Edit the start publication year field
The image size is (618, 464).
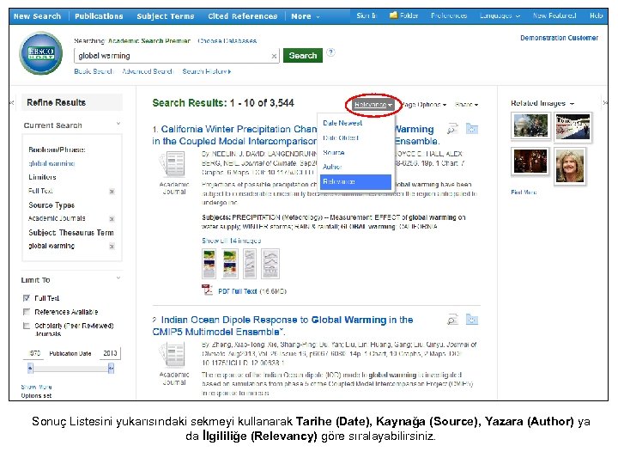(x=34, y=353)
